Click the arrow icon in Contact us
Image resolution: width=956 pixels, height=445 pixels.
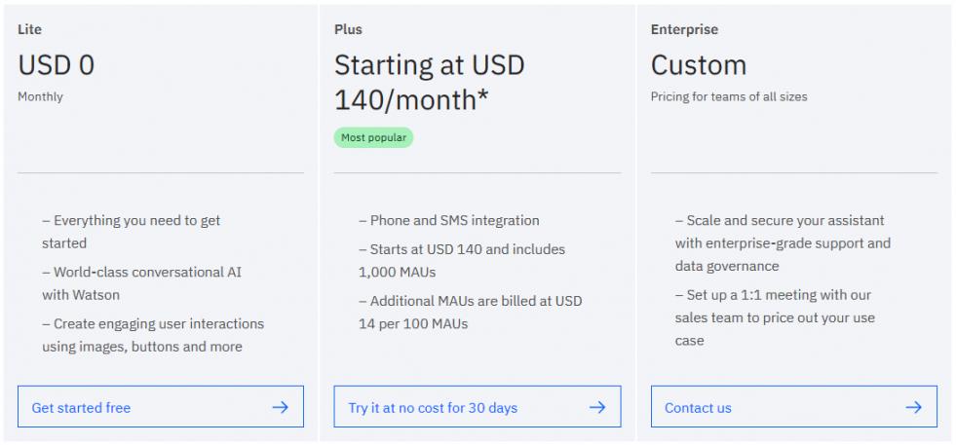point(913,407)
